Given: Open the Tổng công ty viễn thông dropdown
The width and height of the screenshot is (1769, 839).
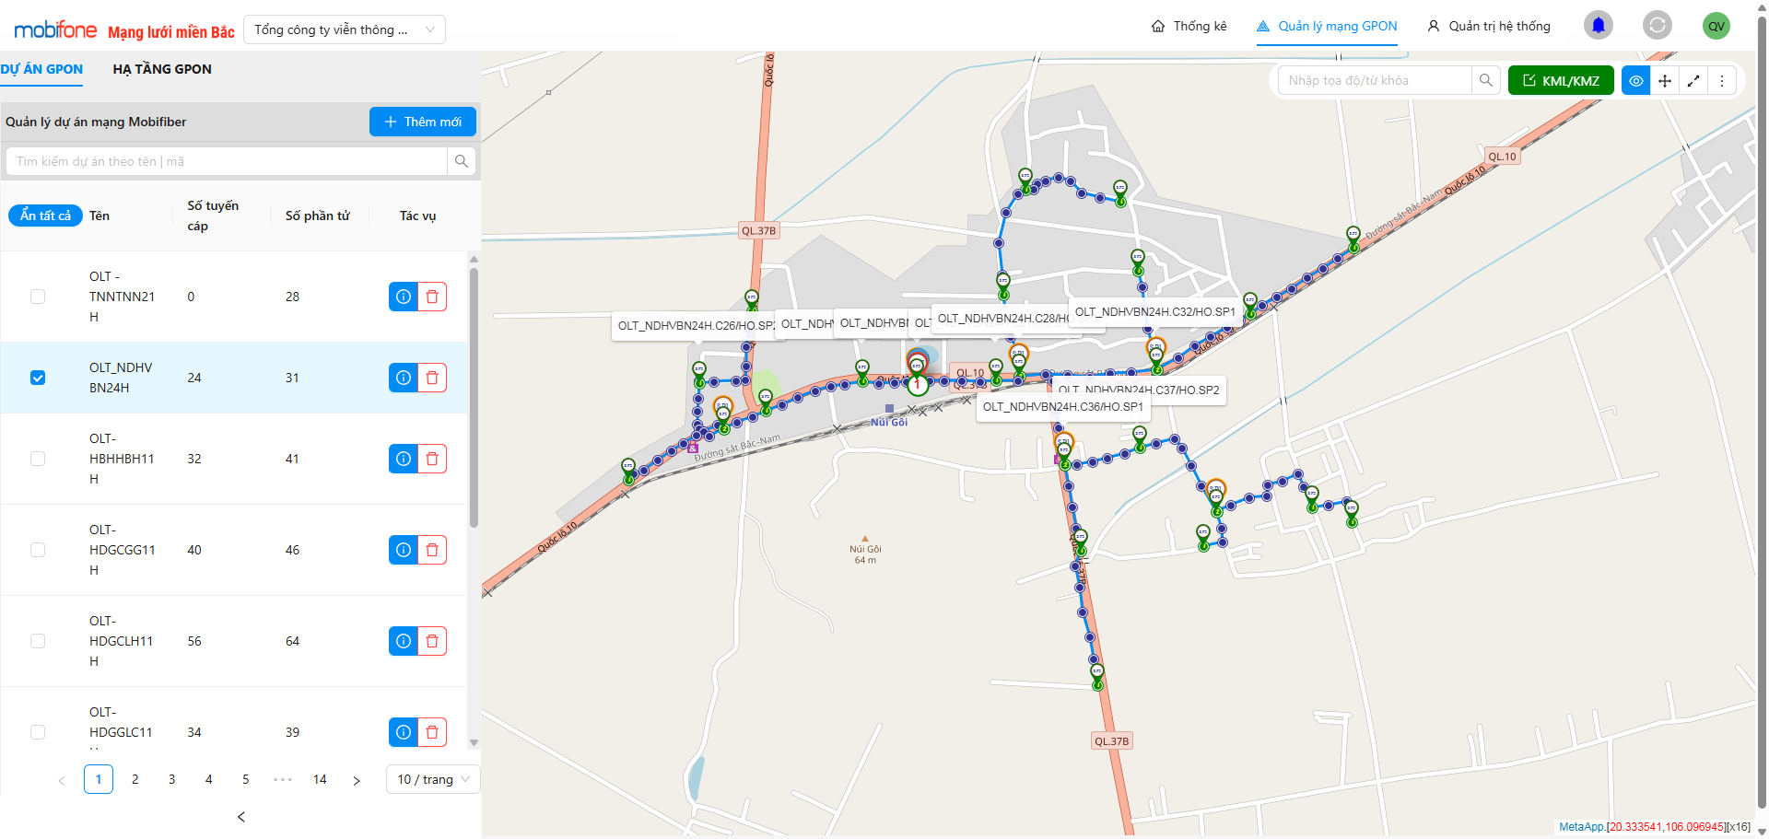Looking at the screenshot, I should click(x=344, y=29).
